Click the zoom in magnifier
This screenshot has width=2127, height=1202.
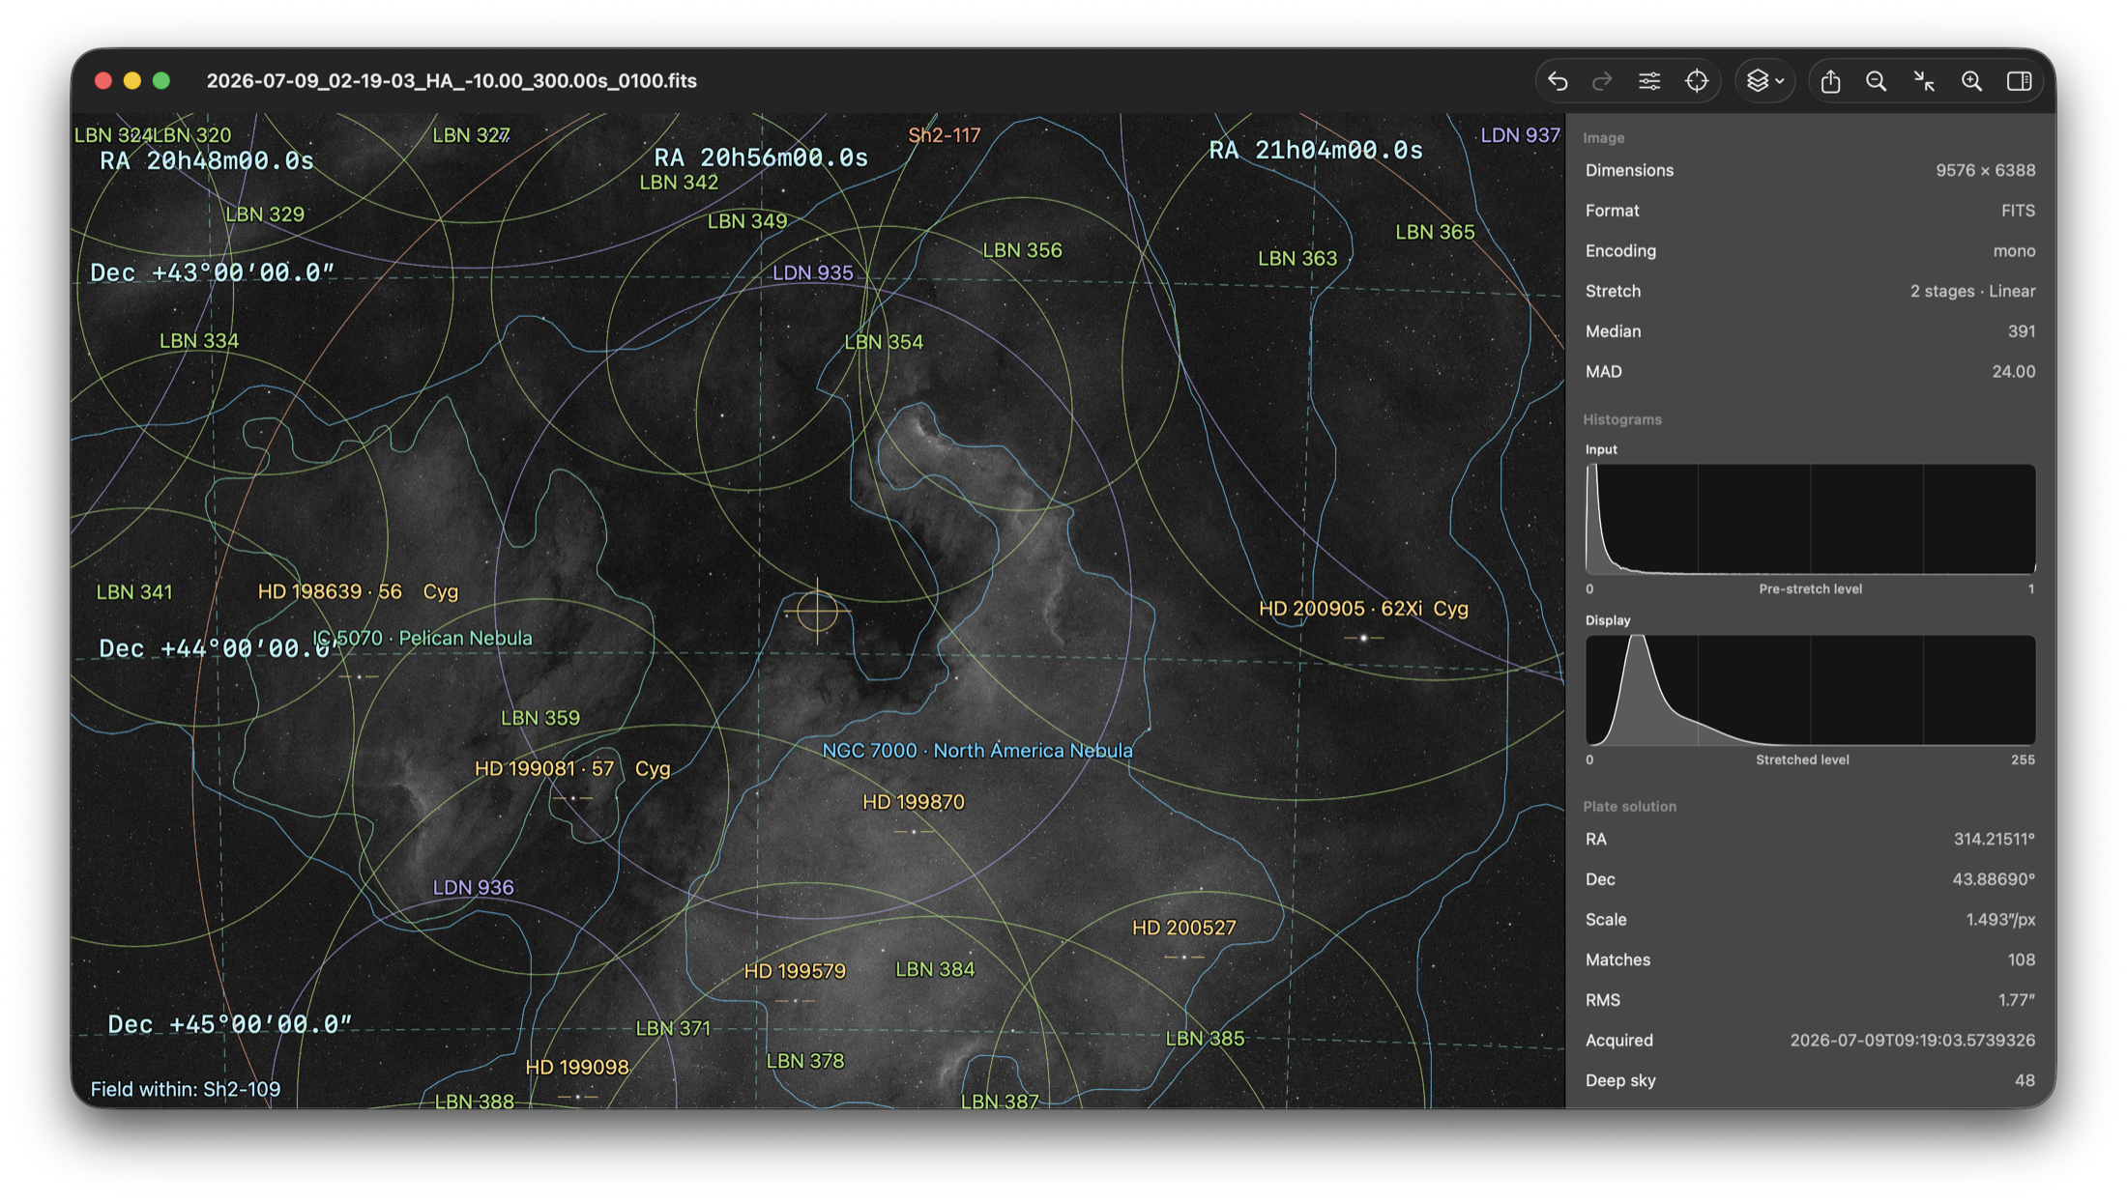pos(1971,81)
